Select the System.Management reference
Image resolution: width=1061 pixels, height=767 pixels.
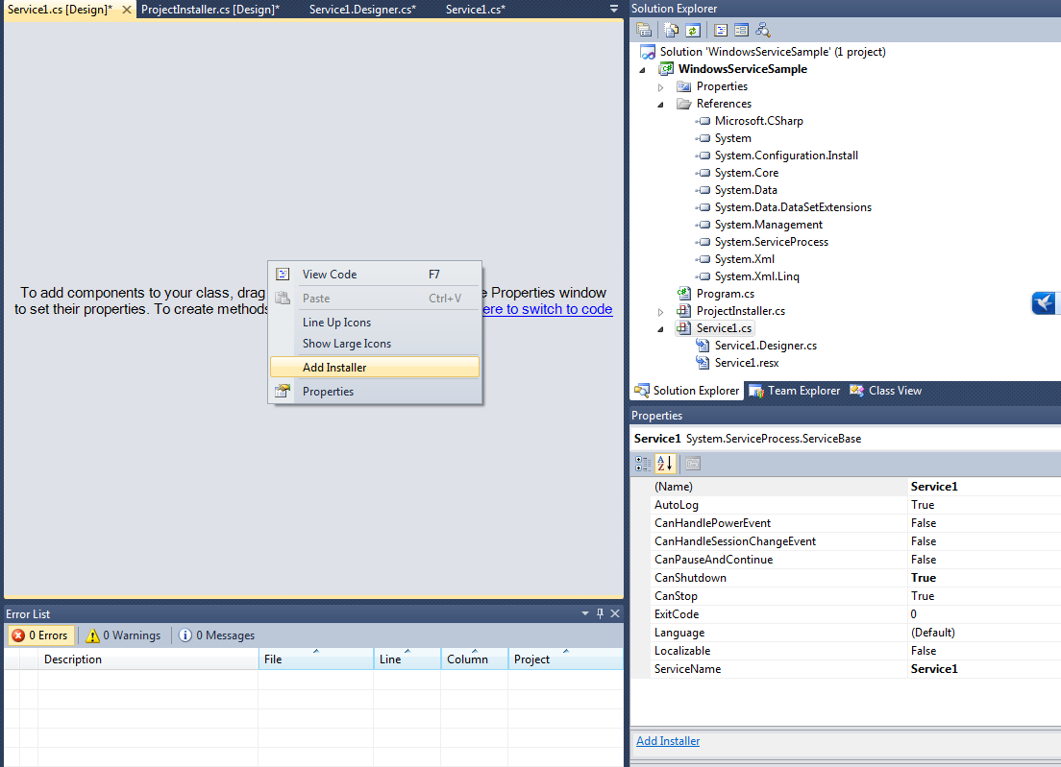click(x=769, y=225)
